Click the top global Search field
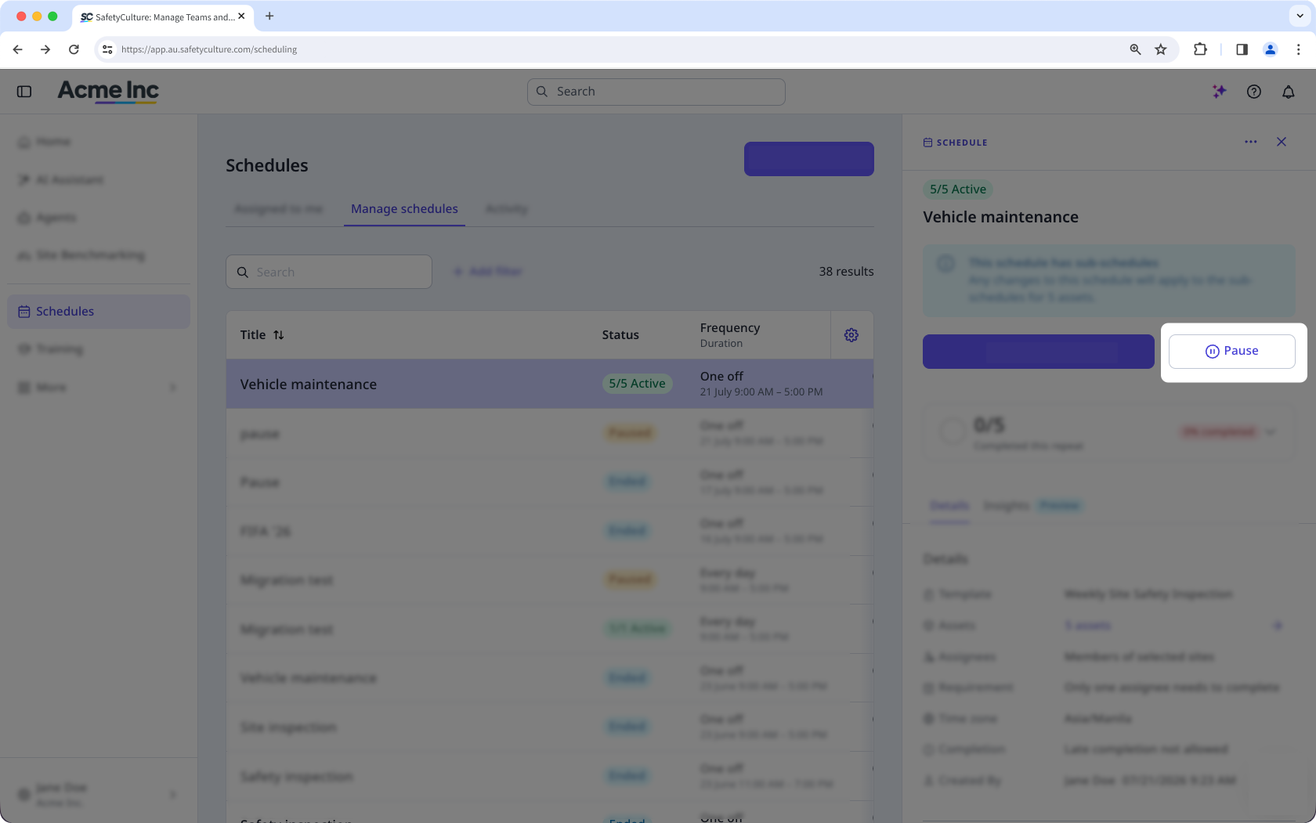 coord(656,92)
